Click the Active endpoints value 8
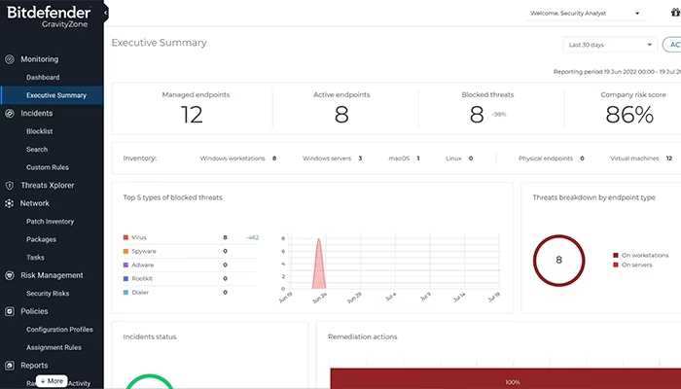This screenshot has height=389, width=681. [x=341, y=115]
